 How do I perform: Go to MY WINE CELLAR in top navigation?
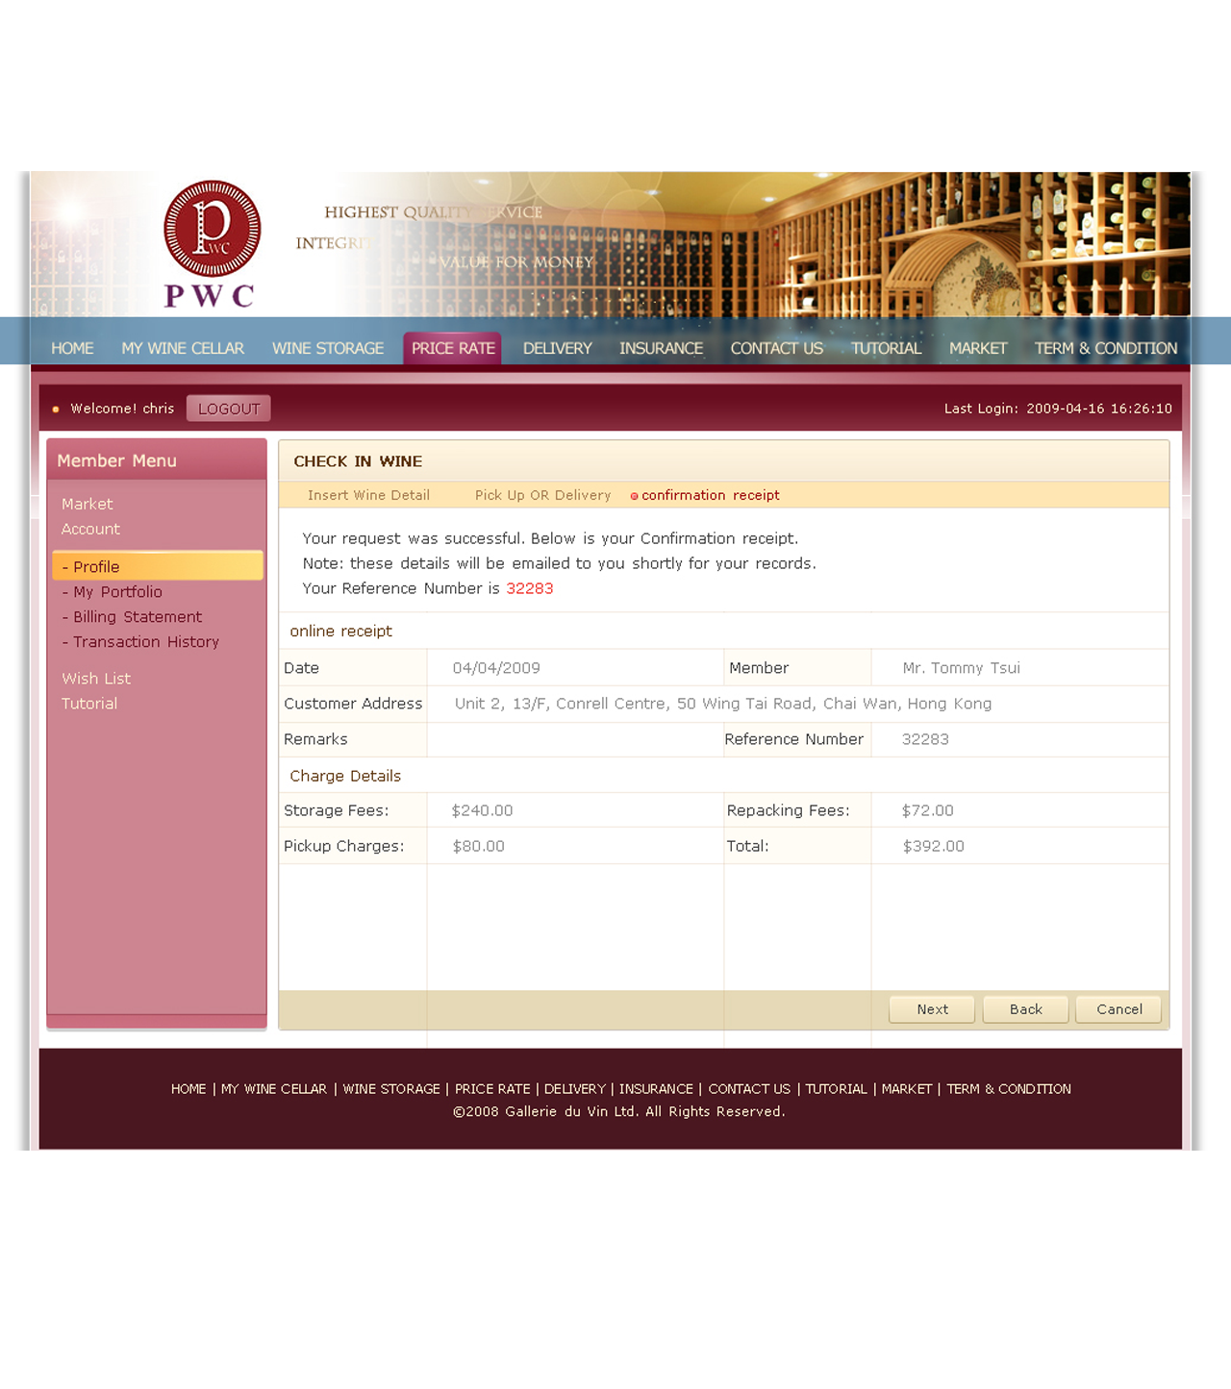coord(183,348)
